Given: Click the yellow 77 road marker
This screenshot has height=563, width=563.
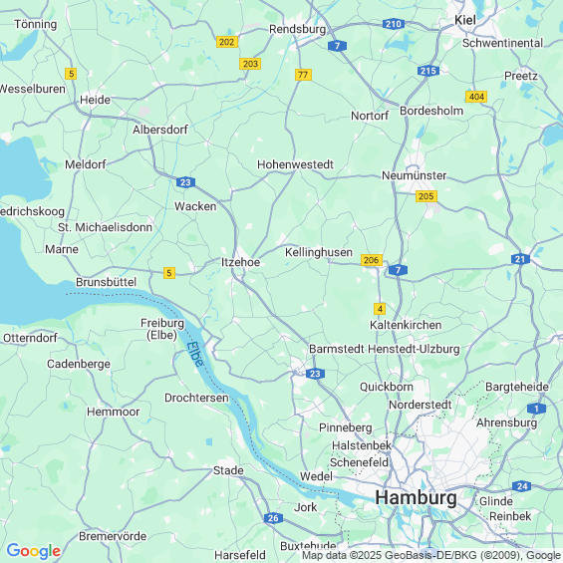Looking at the screenshot, I should (303, 75).
